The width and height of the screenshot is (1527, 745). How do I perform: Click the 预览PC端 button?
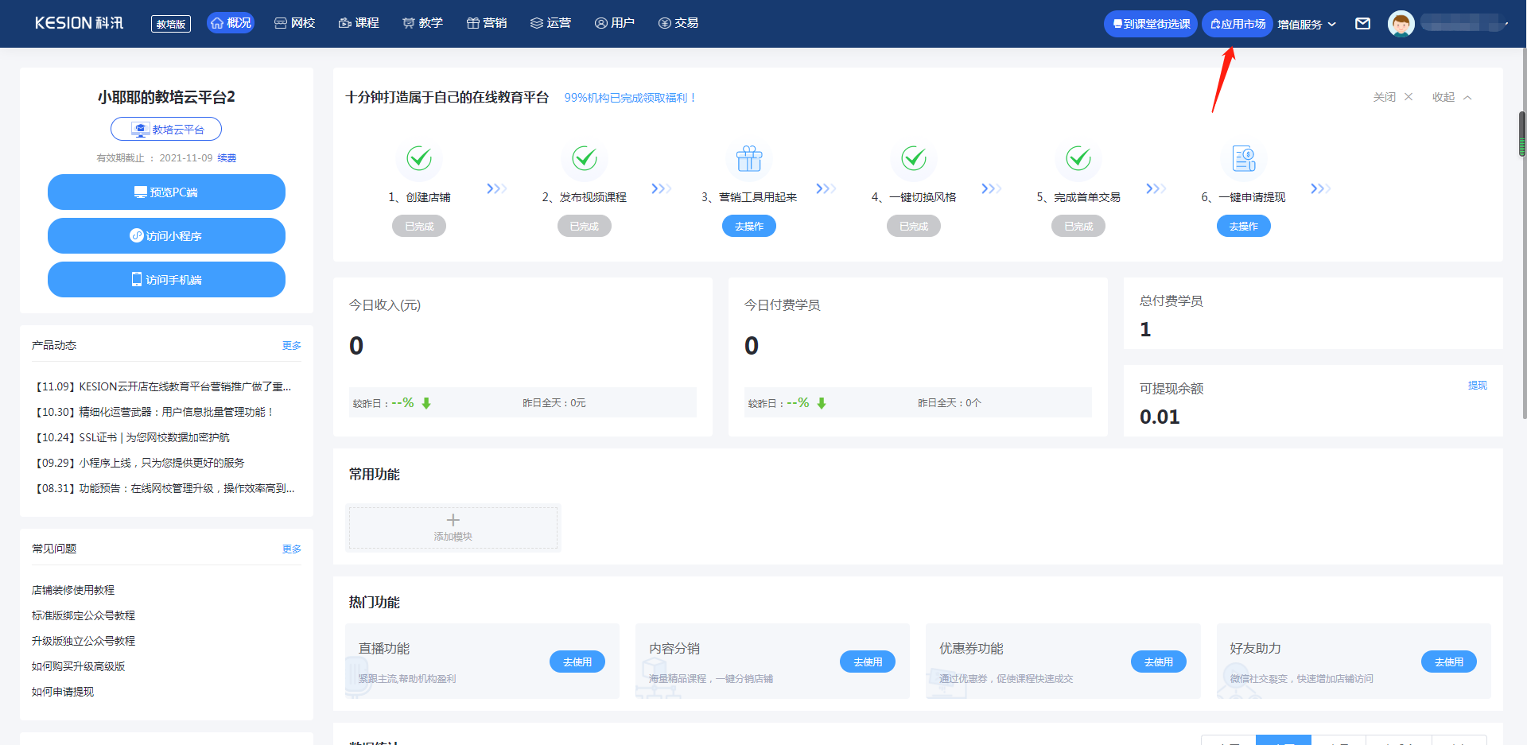click(166, 192)
